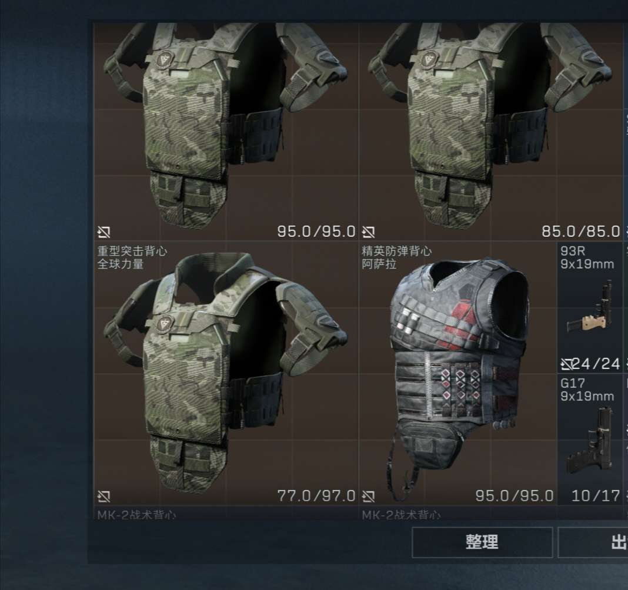Viewport: 628px width, 590px height.
Task: Click the 85.0/85.0 durability label
Action: pyautogui.click(x=581, y=232)
